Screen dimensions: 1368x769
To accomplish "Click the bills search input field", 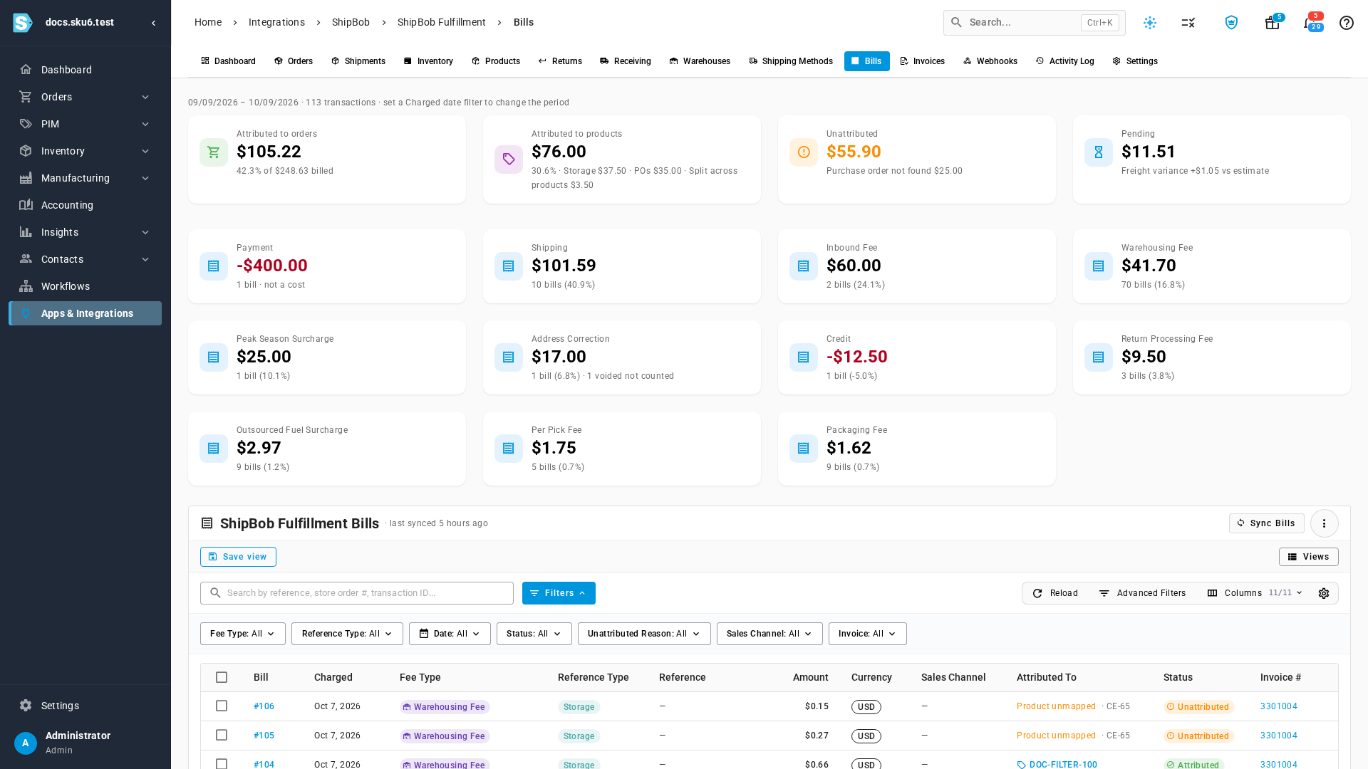I will [357, 593].
